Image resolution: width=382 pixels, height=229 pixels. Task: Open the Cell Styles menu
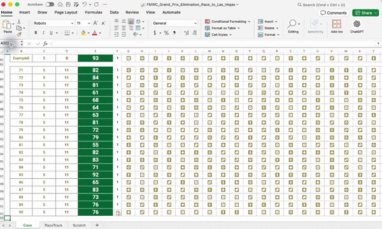[x=218, y=35]
